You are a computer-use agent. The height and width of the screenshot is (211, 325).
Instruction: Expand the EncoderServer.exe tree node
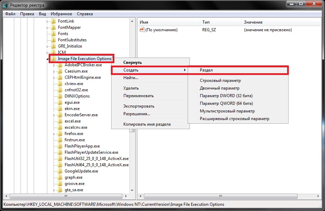[54, 115]
